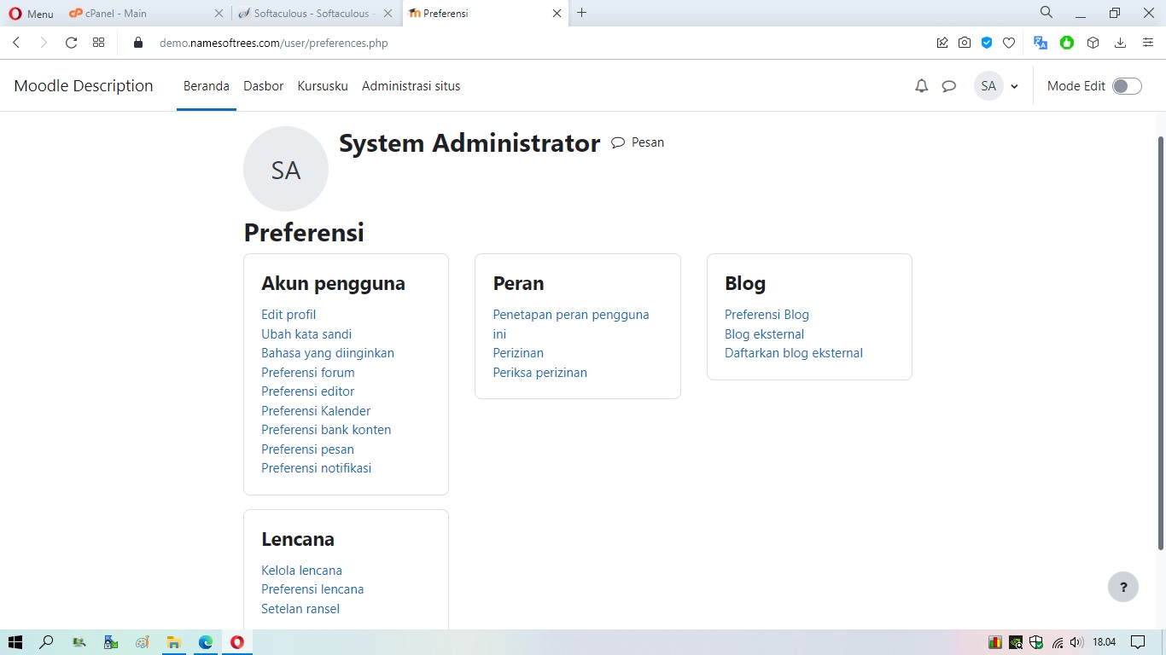Open Administrasi situs menu

point(411,86)
